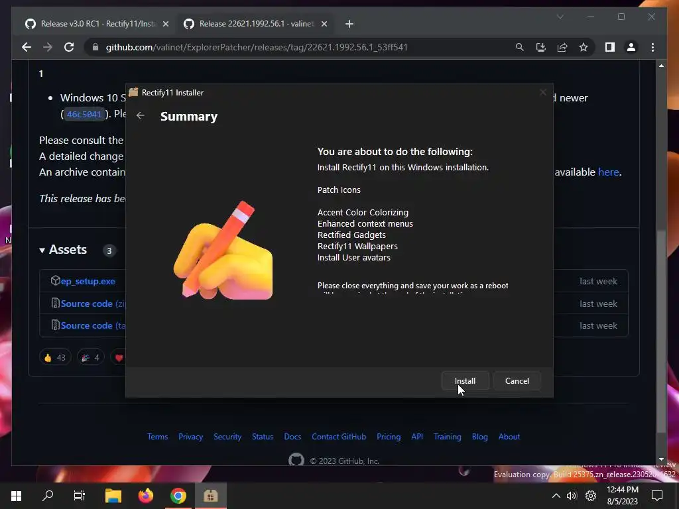Screen dimensions: 679x509
Task: Navigate forward in Chrome
Action: coord(48,47)
